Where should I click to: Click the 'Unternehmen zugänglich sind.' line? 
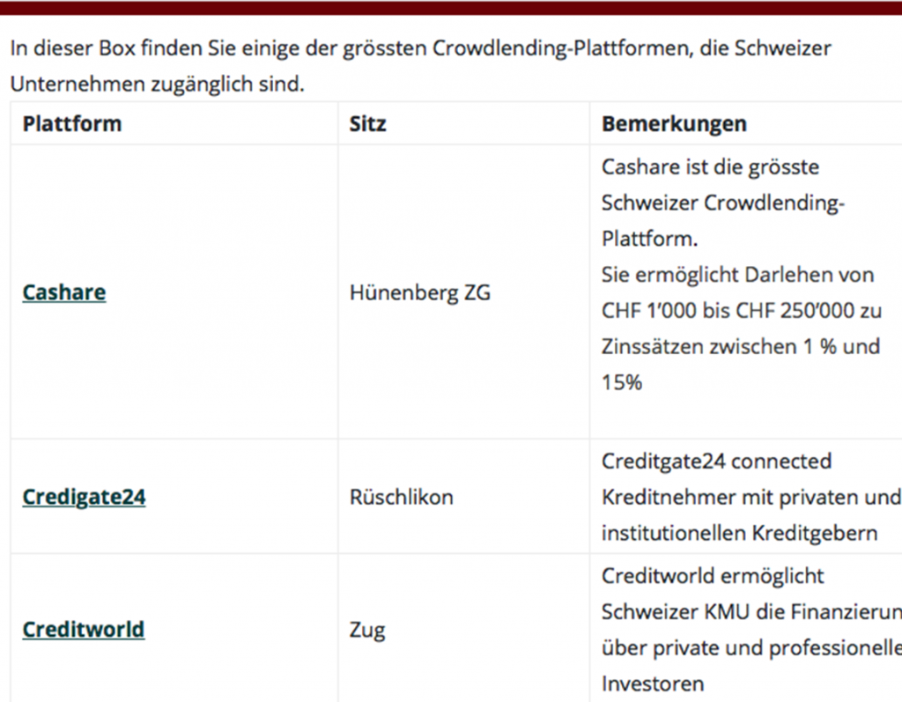(157, 85)
